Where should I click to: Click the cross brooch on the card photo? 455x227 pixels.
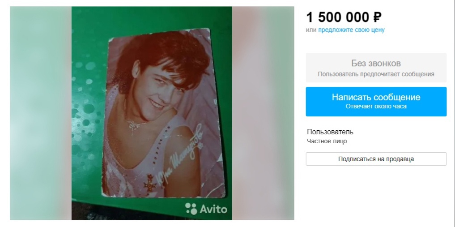click(150, 182)
